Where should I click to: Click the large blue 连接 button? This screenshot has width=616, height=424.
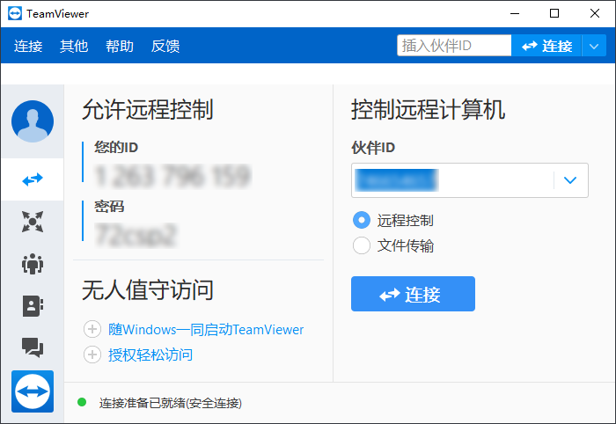[x=413, y=294]
